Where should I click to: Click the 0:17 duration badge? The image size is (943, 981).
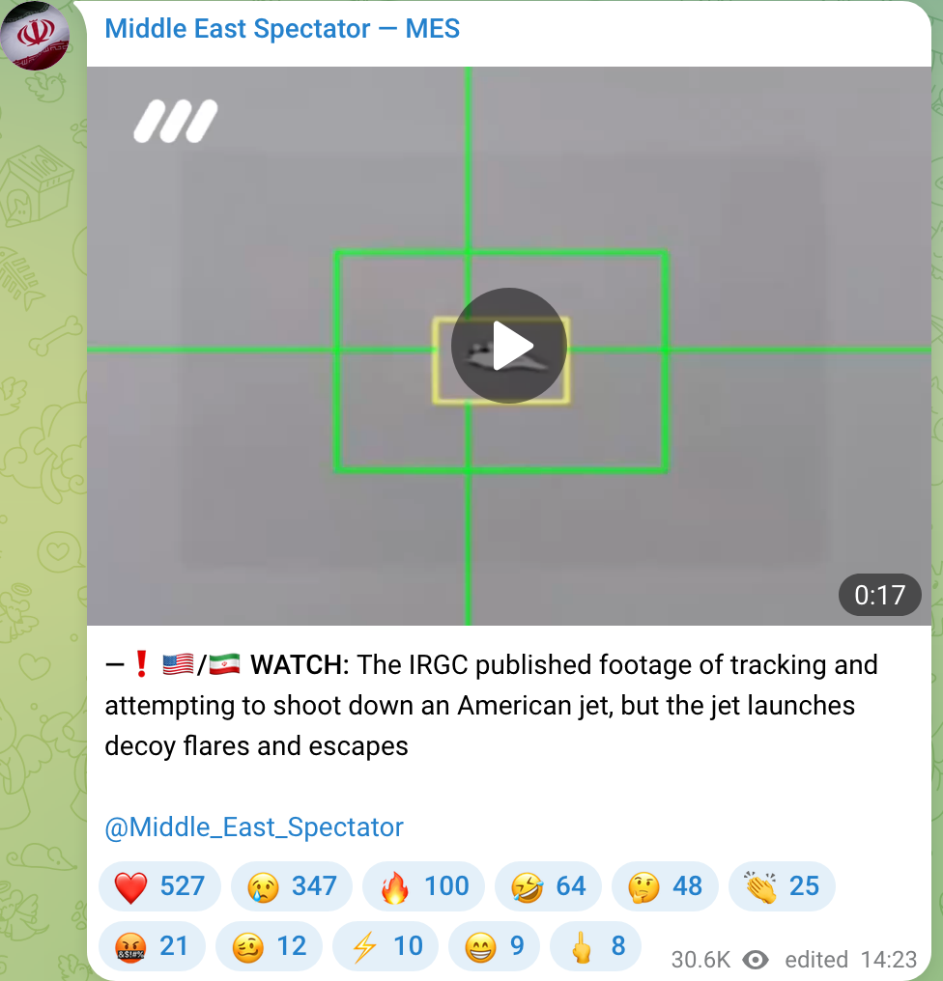[x=880, y=595]
